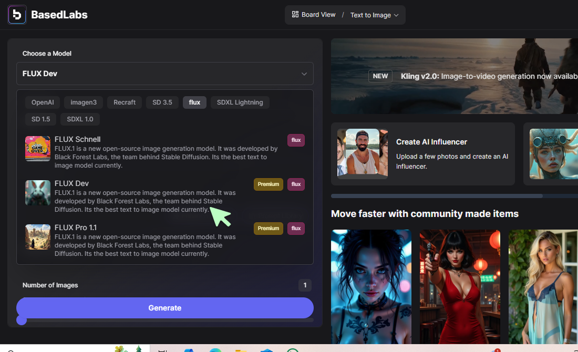Screen dimensions: 578x352
Task: Open the red dress woman community image
Action: click(460, 287)
